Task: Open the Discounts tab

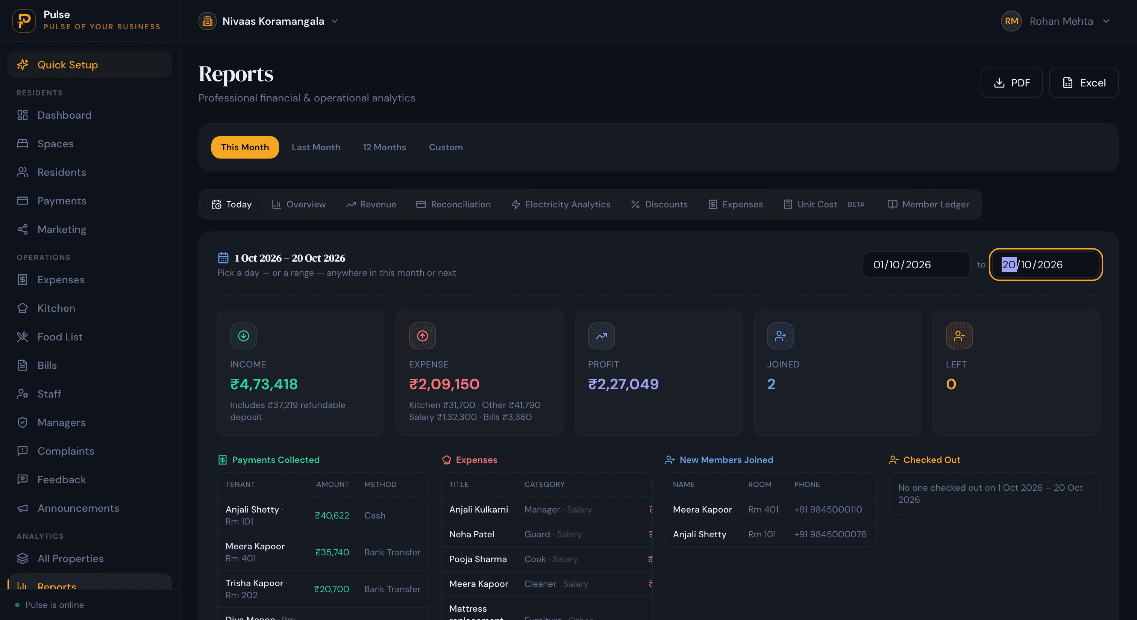Action: (659, 205)
